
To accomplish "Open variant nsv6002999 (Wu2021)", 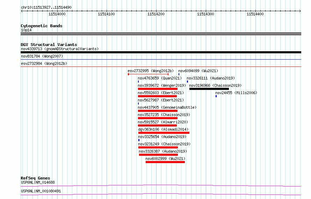I will (x=165, y=159).
